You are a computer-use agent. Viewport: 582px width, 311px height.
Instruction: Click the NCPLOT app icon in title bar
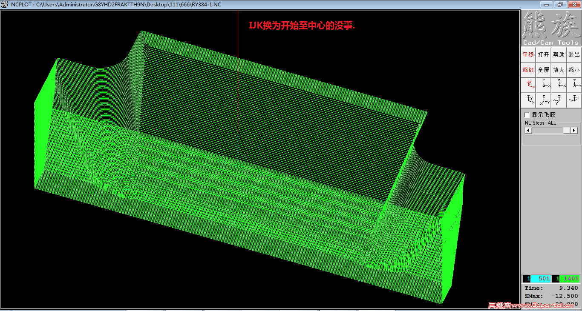point(4,4)
